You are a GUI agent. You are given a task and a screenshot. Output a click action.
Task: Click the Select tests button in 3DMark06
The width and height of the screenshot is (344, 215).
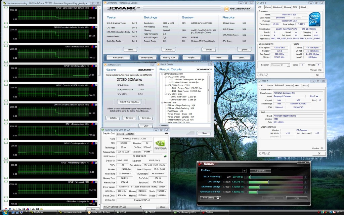(x=131, y=50)
